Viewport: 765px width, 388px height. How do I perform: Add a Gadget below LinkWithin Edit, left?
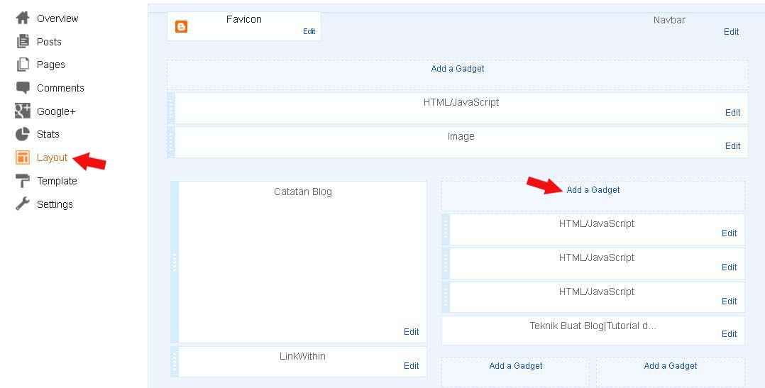[516, 366]
